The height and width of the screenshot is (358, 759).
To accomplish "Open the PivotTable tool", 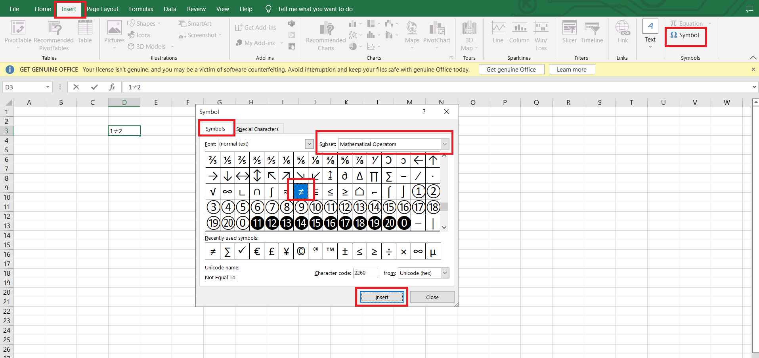I will (18, 35).
